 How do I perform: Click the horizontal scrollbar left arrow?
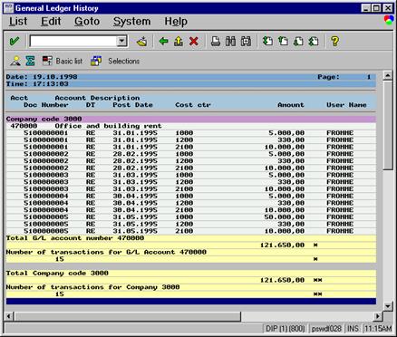[9, 316]
